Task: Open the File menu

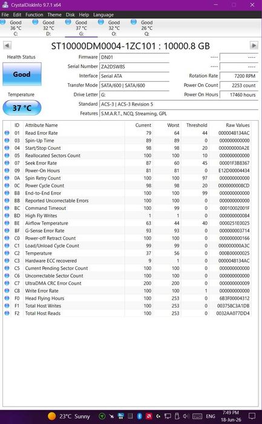Action: click(x=5, y=15)
